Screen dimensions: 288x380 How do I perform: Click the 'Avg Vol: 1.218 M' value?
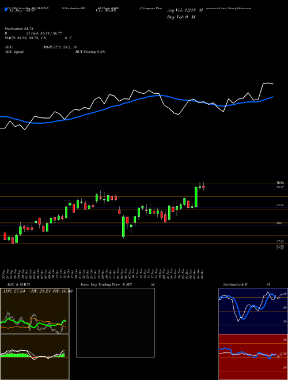(x=185, y=10)
